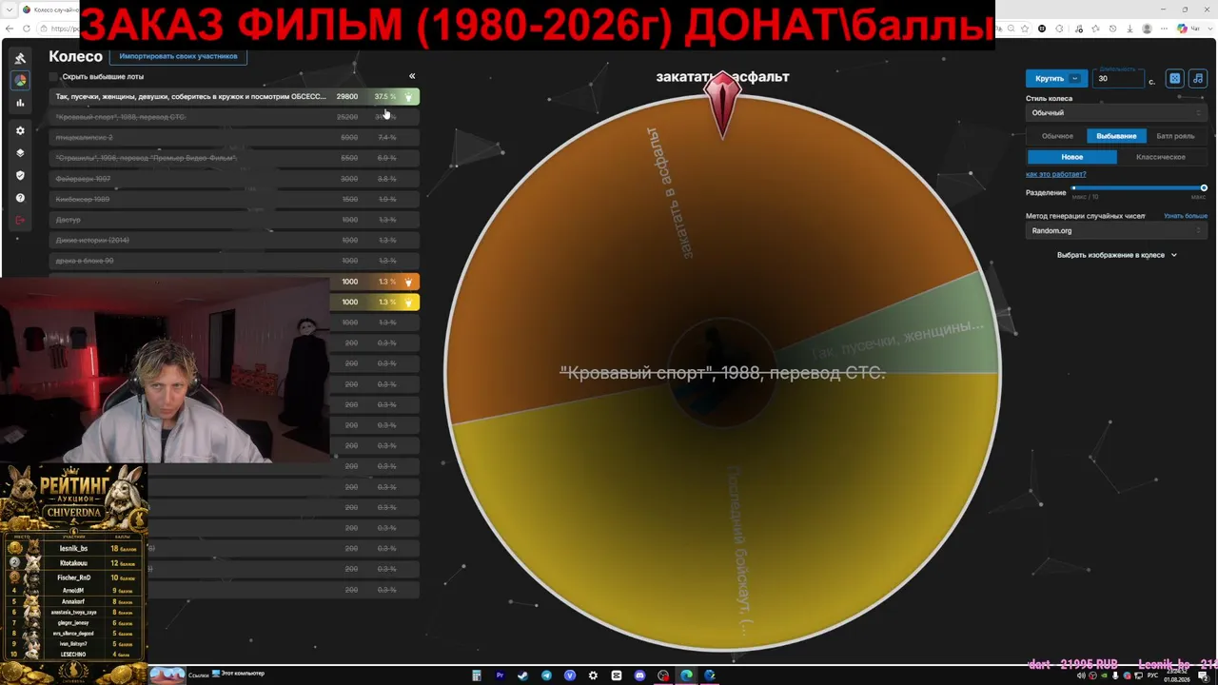Choose the 'Новое' elimination variant

coord(1071,157)
